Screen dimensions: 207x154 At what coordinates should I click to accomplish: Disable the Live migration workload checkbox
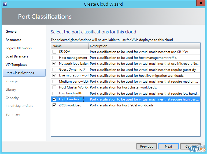pyautogui.click(x=54, y=75)
